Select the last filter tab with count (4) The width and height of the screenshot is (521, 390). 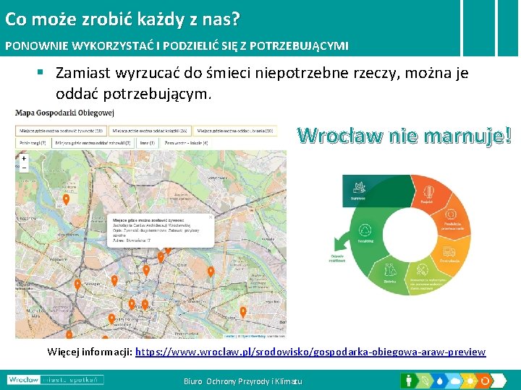pyautogui.click(x=186, y=143)
